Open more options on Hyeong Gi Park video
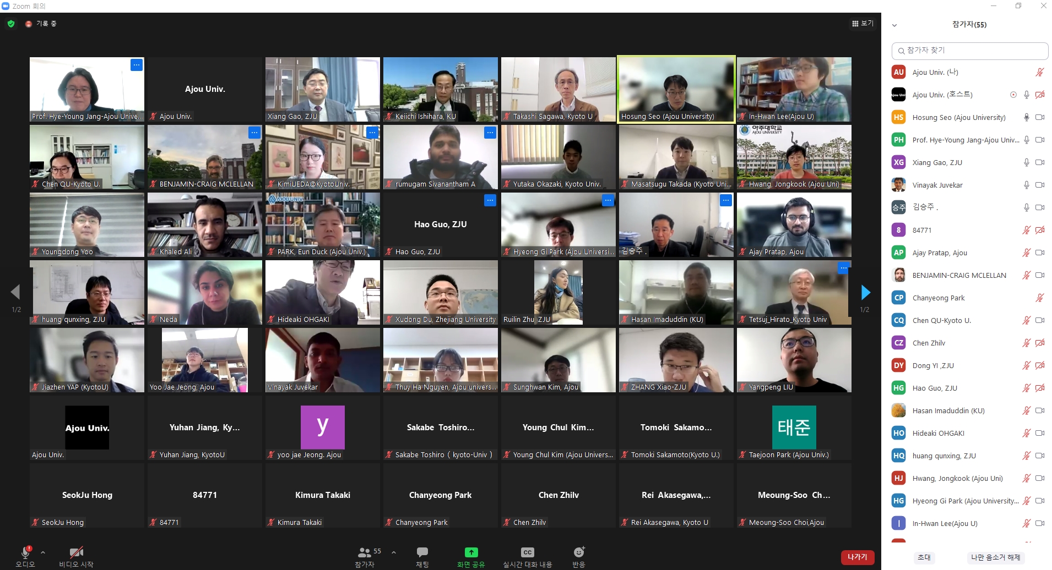 point(608,200)
